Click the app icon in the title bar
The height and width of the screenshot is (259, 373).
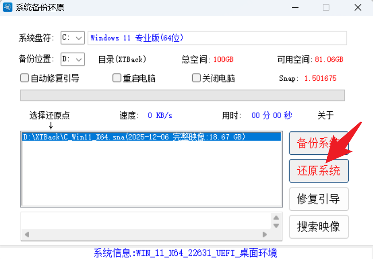coord(7,7)
